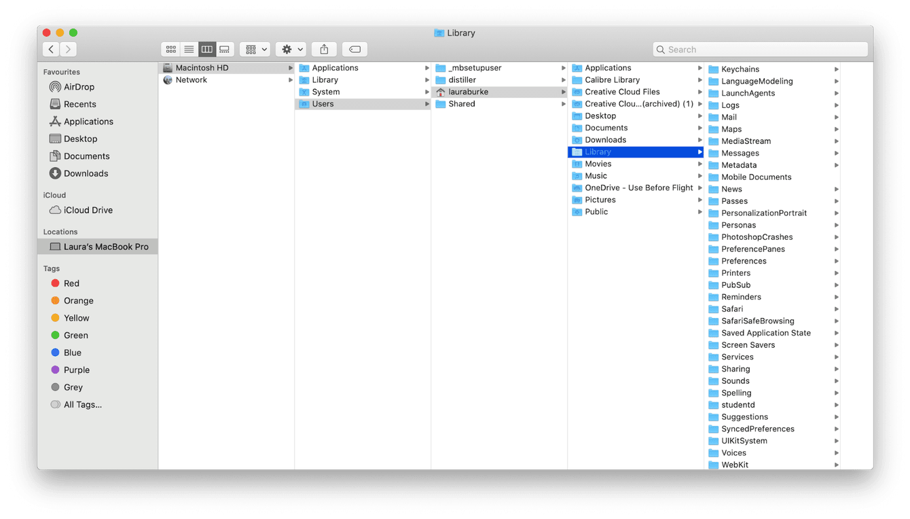Switch to list view in toolbar
This screenshot has width=910, height=519.
point(189,49)
